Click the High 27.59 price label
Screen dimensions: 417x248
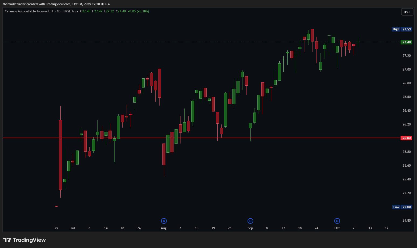coord(402,29)
